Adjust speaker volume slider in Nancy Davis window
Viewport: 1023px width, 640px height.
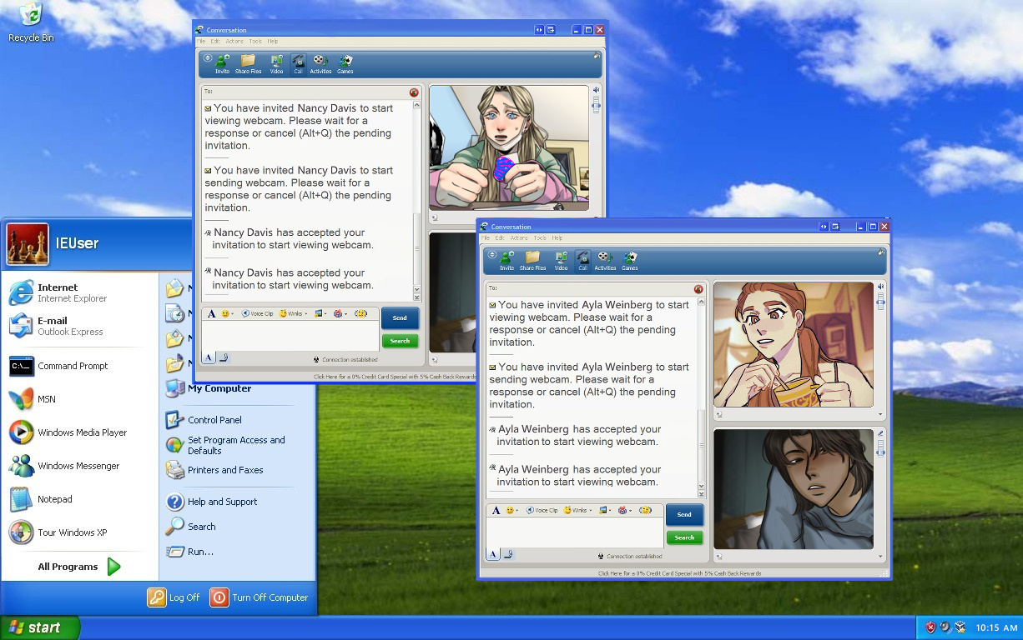click(597, 104)
